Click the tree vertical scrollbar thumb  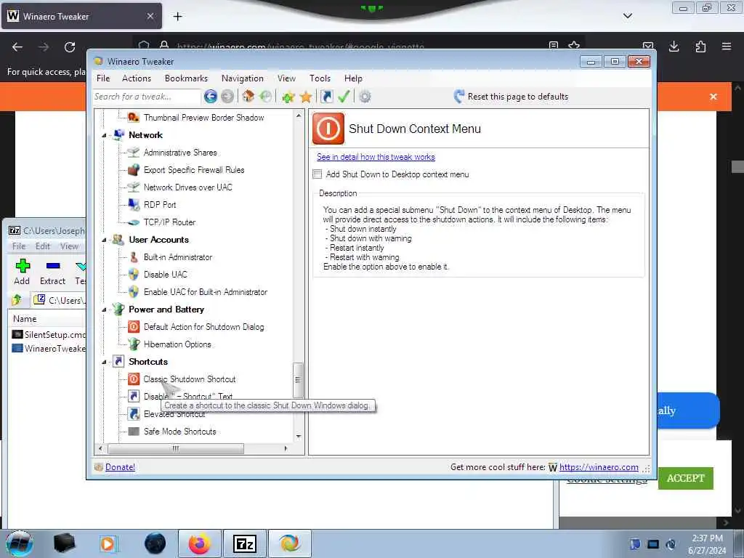pos(298,380)
